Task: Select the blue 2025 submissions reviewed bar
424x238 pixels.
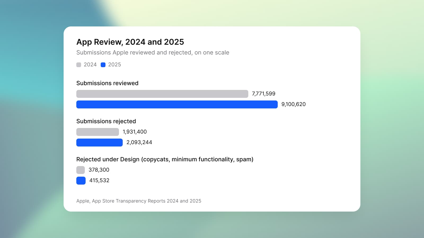Action: click(177, 104)
